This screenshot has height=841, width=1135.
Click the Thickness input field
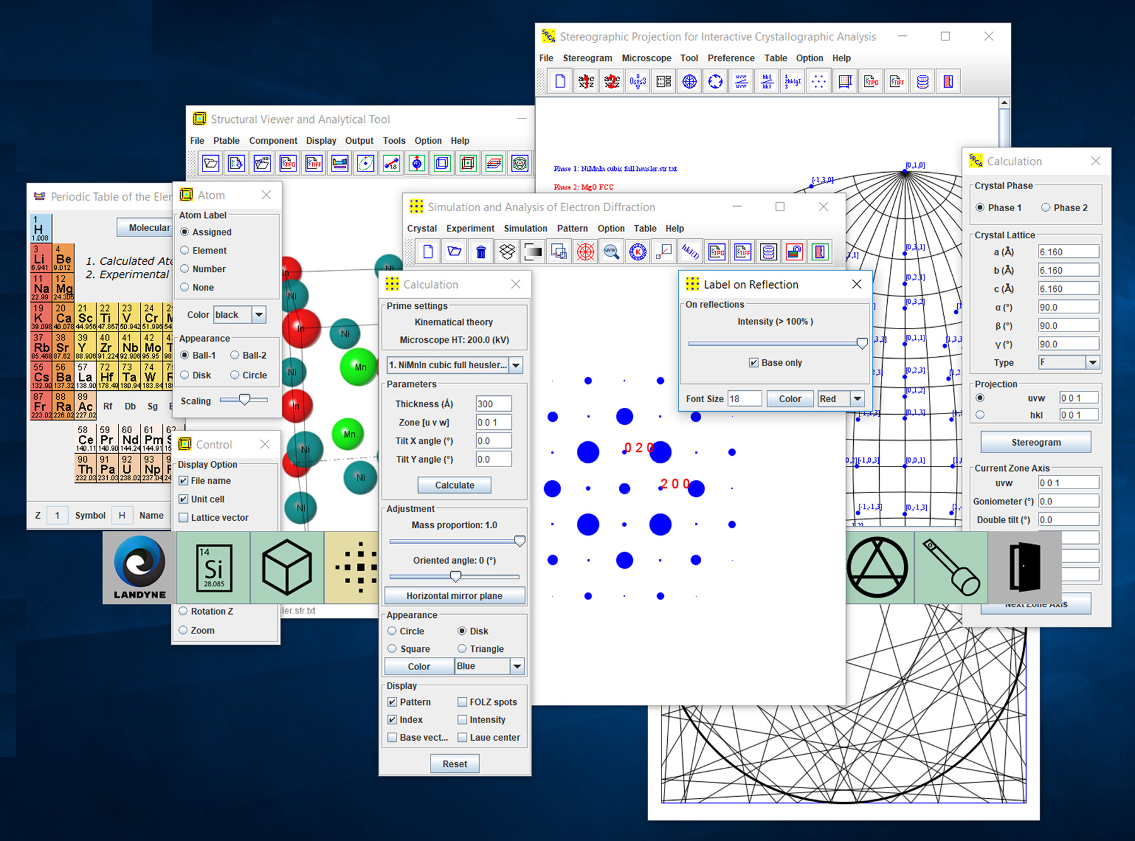[x=493, y=404]
